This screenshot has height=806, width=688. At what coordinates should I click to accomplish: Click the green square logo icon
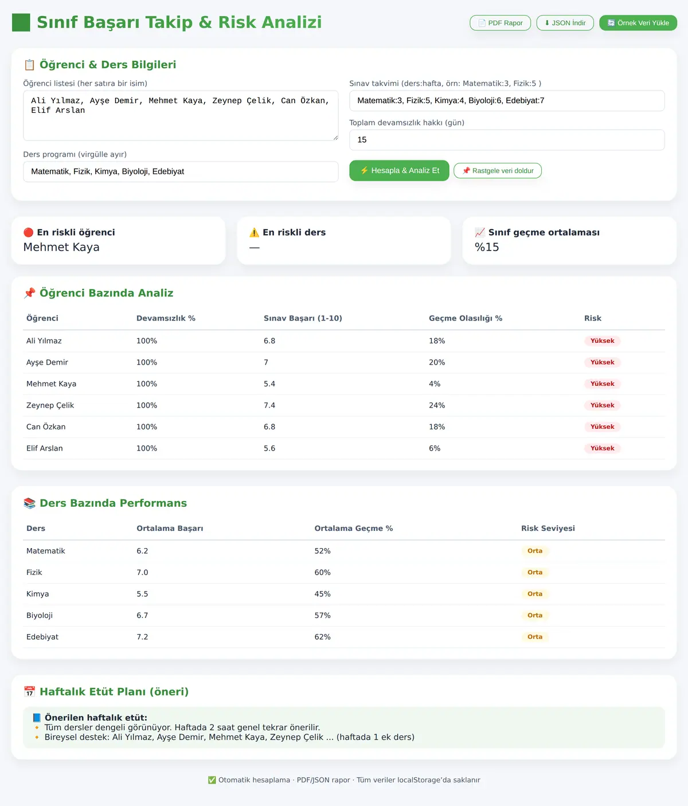click(21, 22)
